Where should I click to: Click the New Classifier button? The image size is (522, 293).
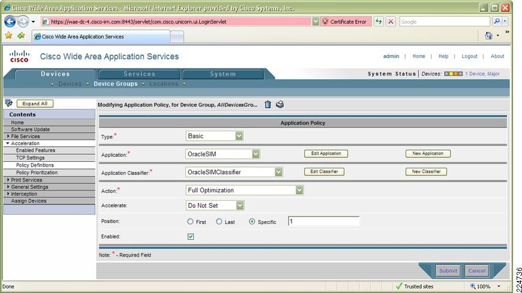(426, 171)
